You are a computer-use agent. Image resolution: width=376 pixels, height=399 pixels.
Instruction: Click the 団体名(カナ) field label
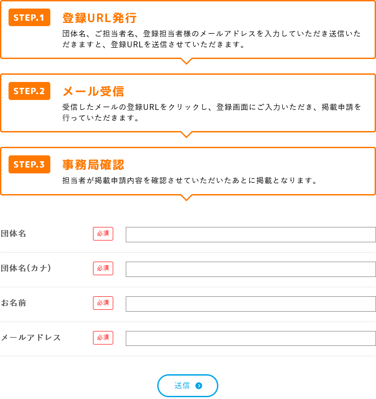[26, 268]
